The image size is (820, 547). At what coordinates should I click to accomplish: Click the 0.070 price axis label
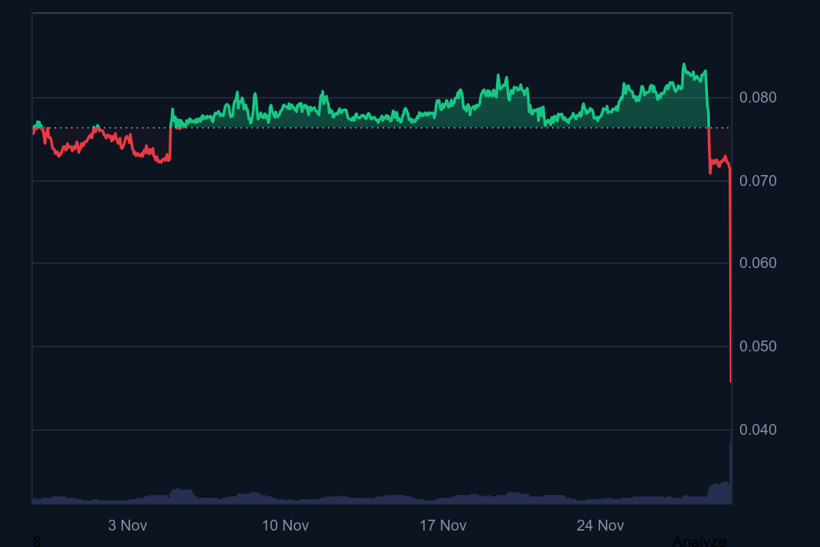758,181
